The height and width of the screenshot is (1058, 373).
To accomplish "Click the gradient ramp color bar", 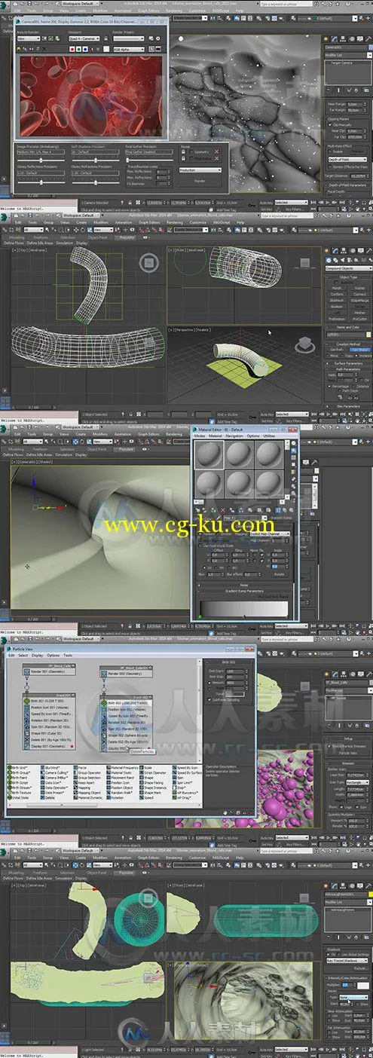I will [x=244, y=608].
